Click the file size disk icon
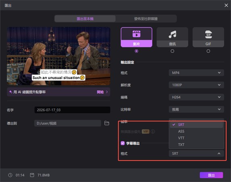 tap(32, 175)
